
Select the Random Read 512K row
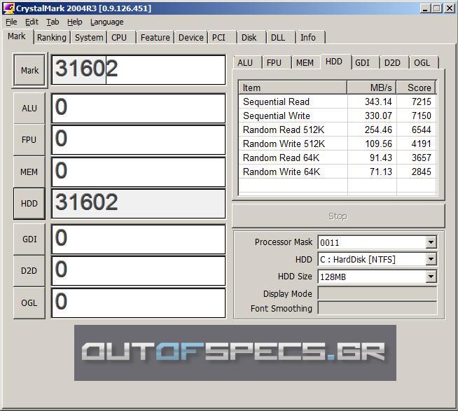tap(338, 130)
